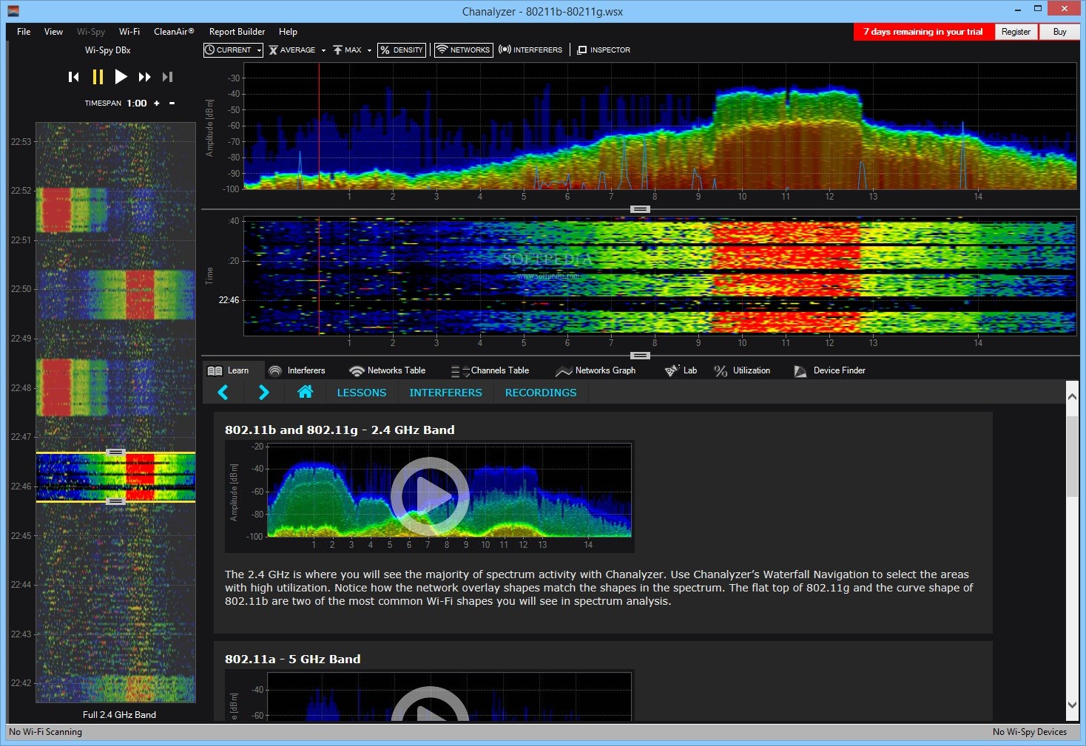Click the splitter handle below density graph
Viewport: 1086px width, 746px height.
point(640,209)
